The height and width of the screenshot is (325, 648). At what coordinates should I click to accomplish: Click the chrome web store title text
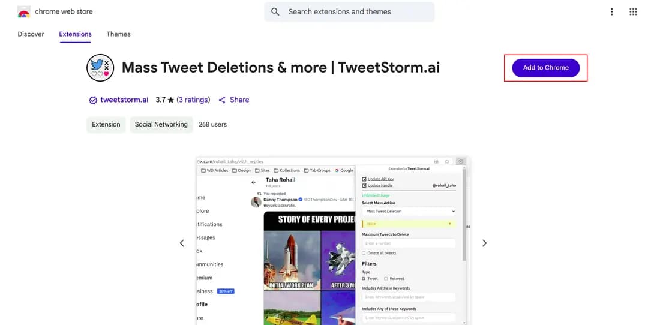tap(64, 12)
